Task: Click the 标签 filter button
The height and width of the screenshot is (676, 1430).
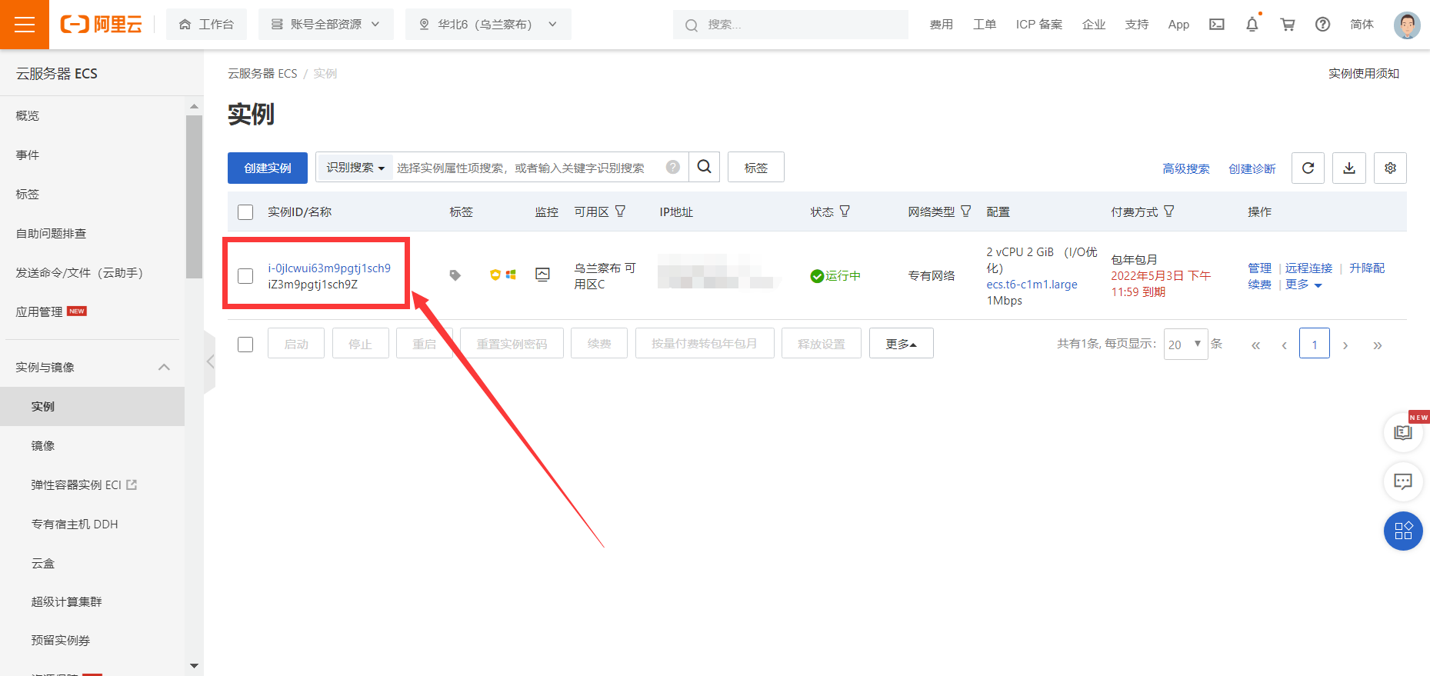Action: pyautogui.click(x=756, y=167)
